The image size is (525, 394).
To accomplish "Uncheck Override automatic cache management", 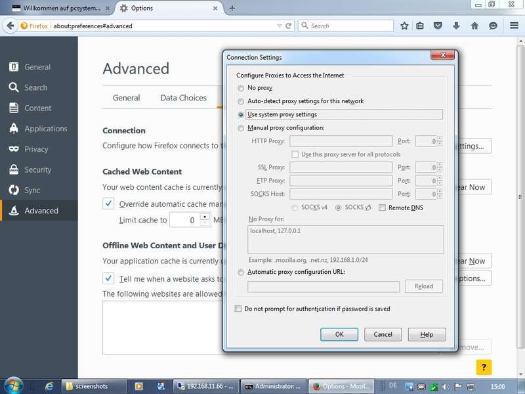I will [108, 204].
